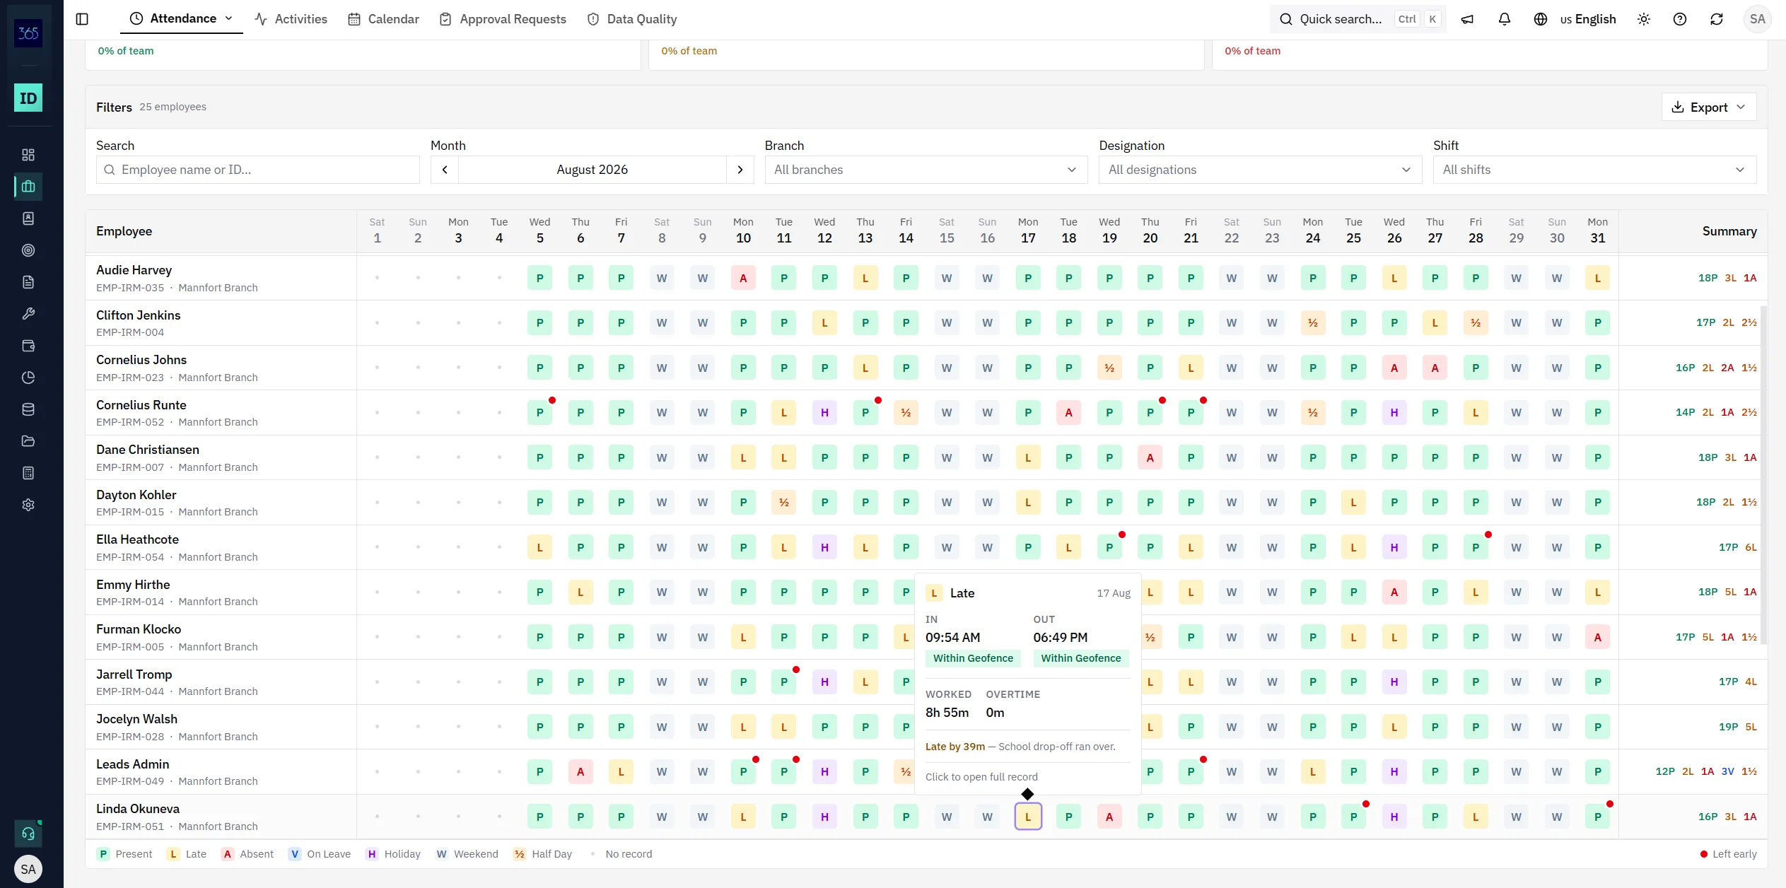Open the Cornelius Runte employee row name
This screenshot has height=888, width=1786.
click(141, 405)
